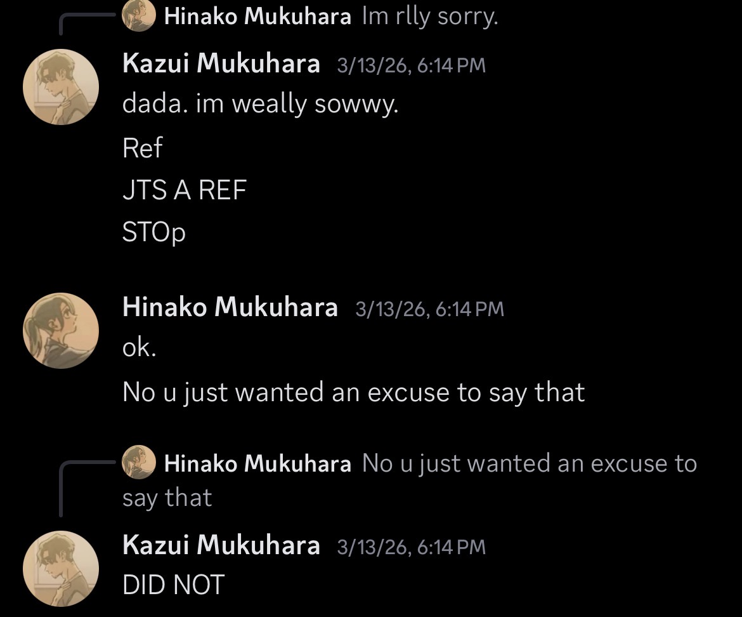742x617 pixels.
Task: Click small Hinako avatar in "Im rlly sorry." reply
Action: pos(139,17)
